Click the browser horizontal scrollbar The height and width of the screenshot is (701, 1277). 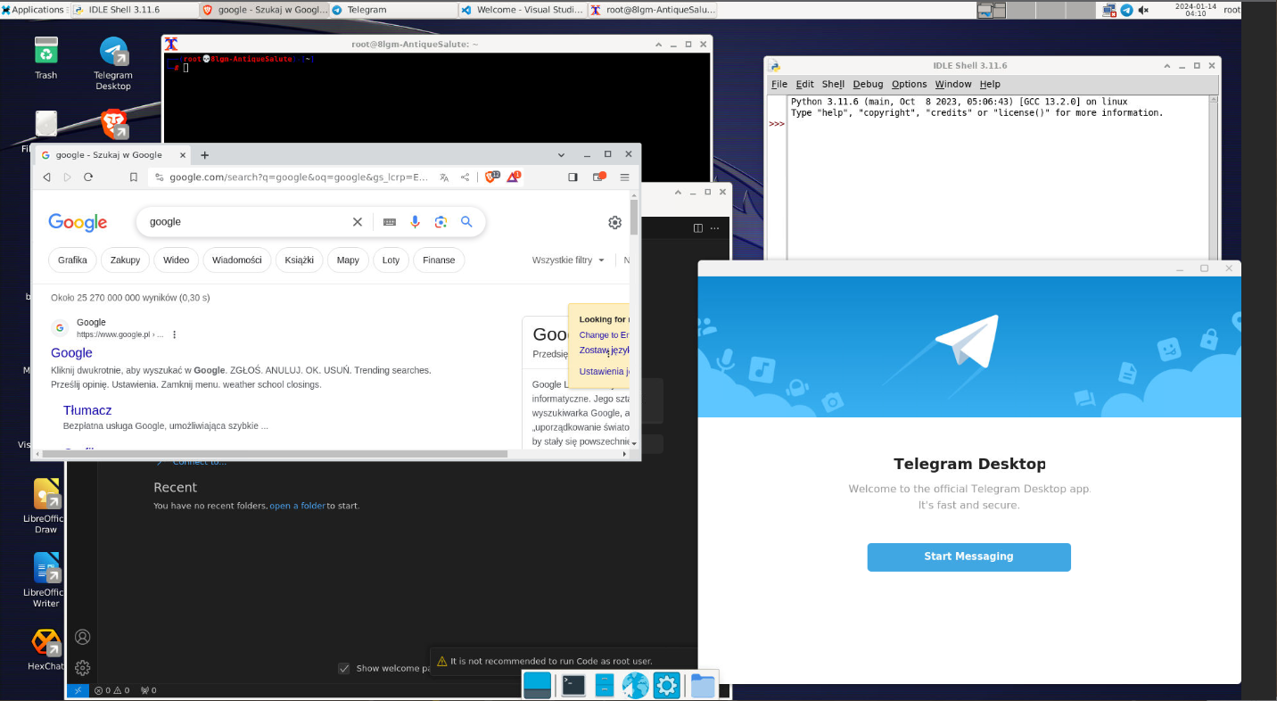tap(275, 454)
